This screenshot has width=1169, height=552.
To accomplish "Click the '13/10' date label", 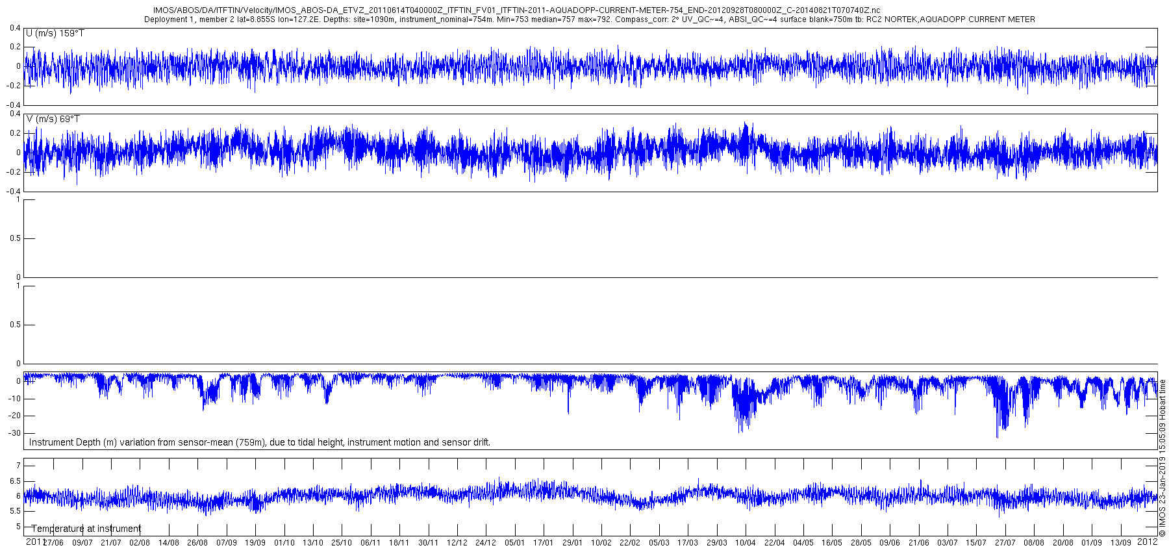I will point(313,543).
